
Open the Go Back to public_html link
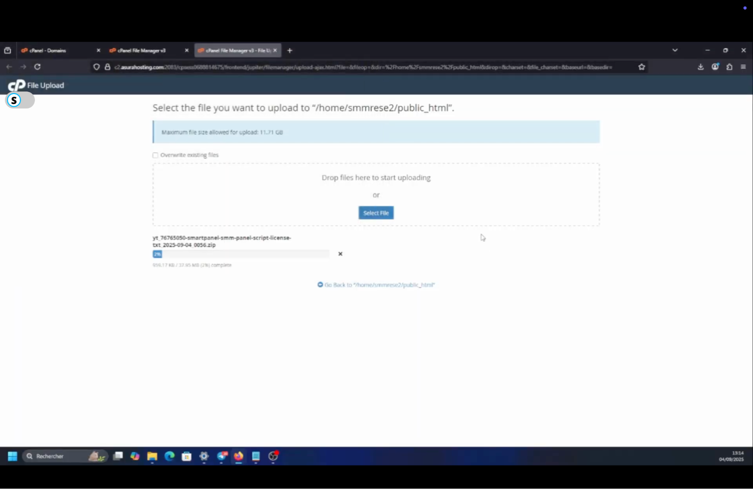[x=376, y=285]
